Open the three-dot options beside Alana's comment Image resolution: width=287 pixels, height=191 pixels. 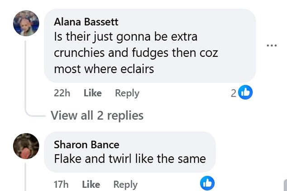click(x=272, y=46)
